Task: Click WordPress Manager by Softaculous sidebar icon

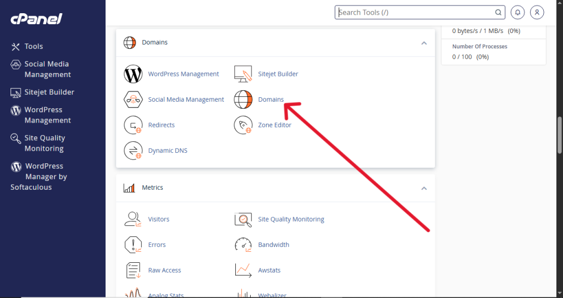Action: (16, 167)
